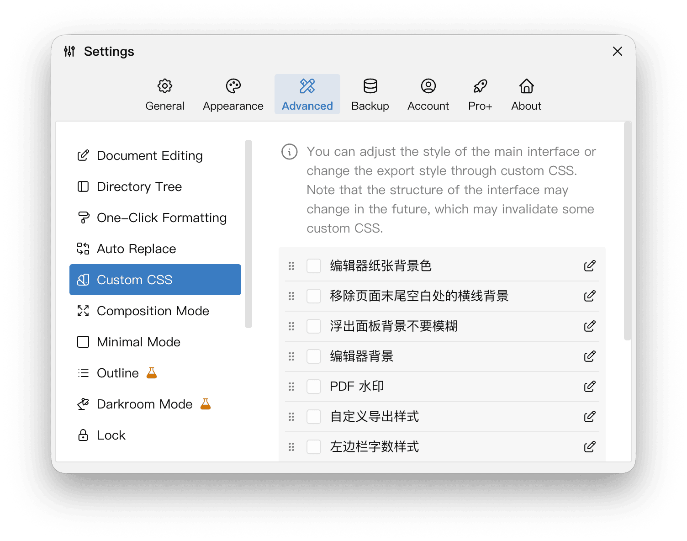Click drag handle for 自定义导出样式

tap(291, 417)
